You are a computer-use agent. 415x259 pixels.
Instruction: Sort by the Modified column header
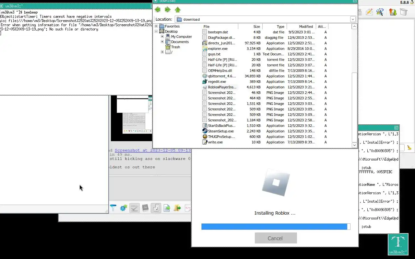[301, 27]
